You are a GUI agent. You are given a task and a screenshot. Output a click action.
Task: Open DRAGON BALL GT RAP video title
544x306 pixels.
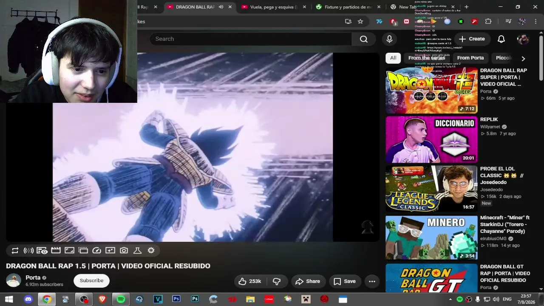pos(505,273)
